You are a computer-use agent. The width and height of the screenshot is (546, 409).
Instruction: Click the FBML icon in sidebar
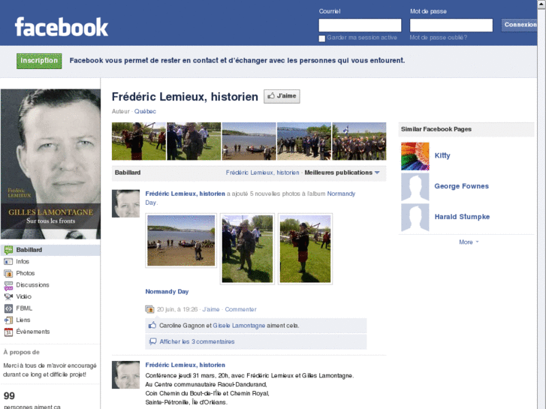[8, 308]
